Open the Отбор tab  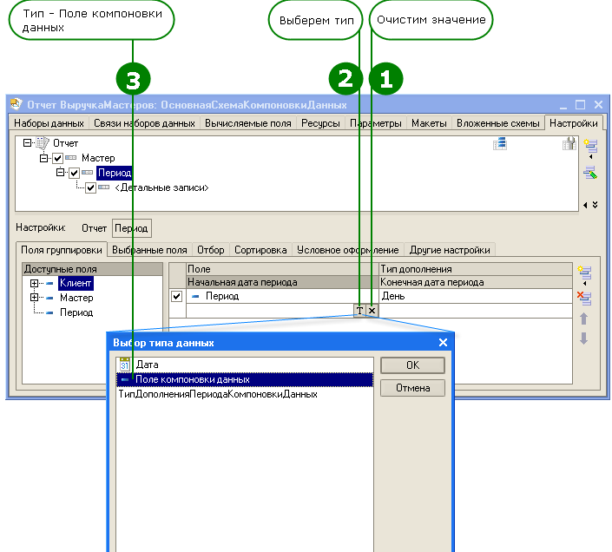tap(211, 250)
